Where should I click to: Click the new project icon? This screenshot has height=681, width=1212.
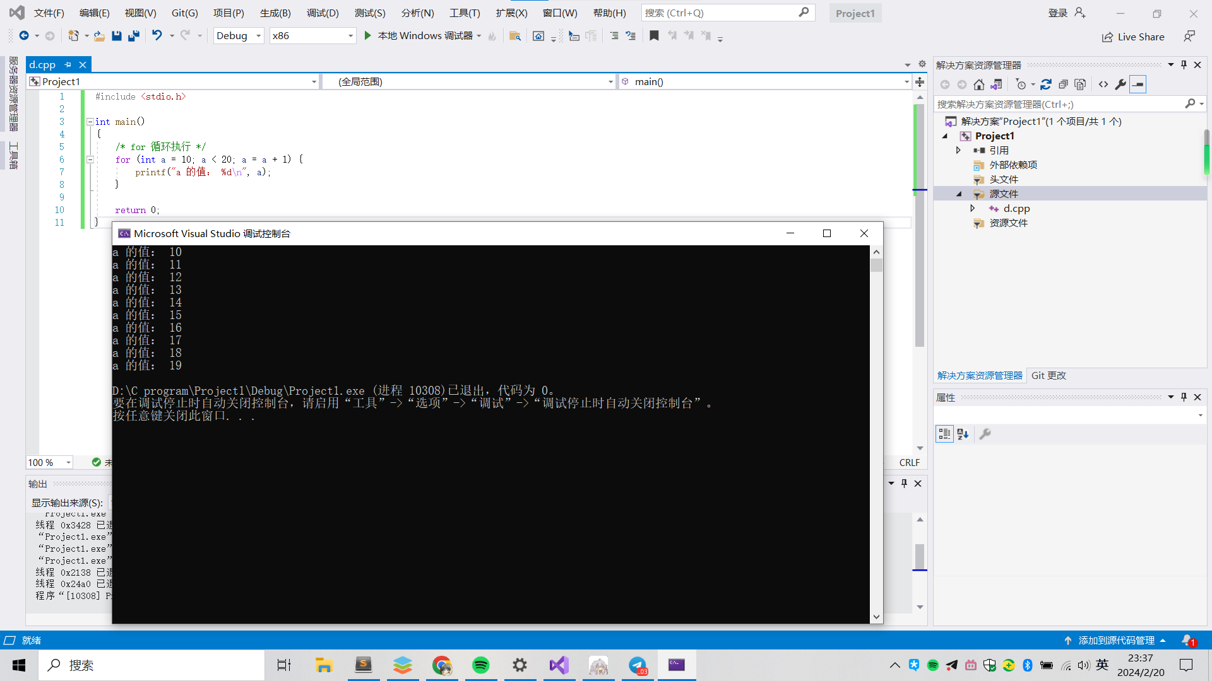[x=74, y=36]
